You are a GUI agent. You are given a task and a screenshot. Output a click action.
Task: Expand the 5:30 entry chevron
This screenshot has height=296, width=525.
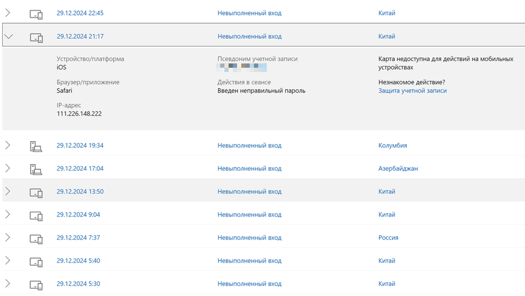(x=8, y=284)
